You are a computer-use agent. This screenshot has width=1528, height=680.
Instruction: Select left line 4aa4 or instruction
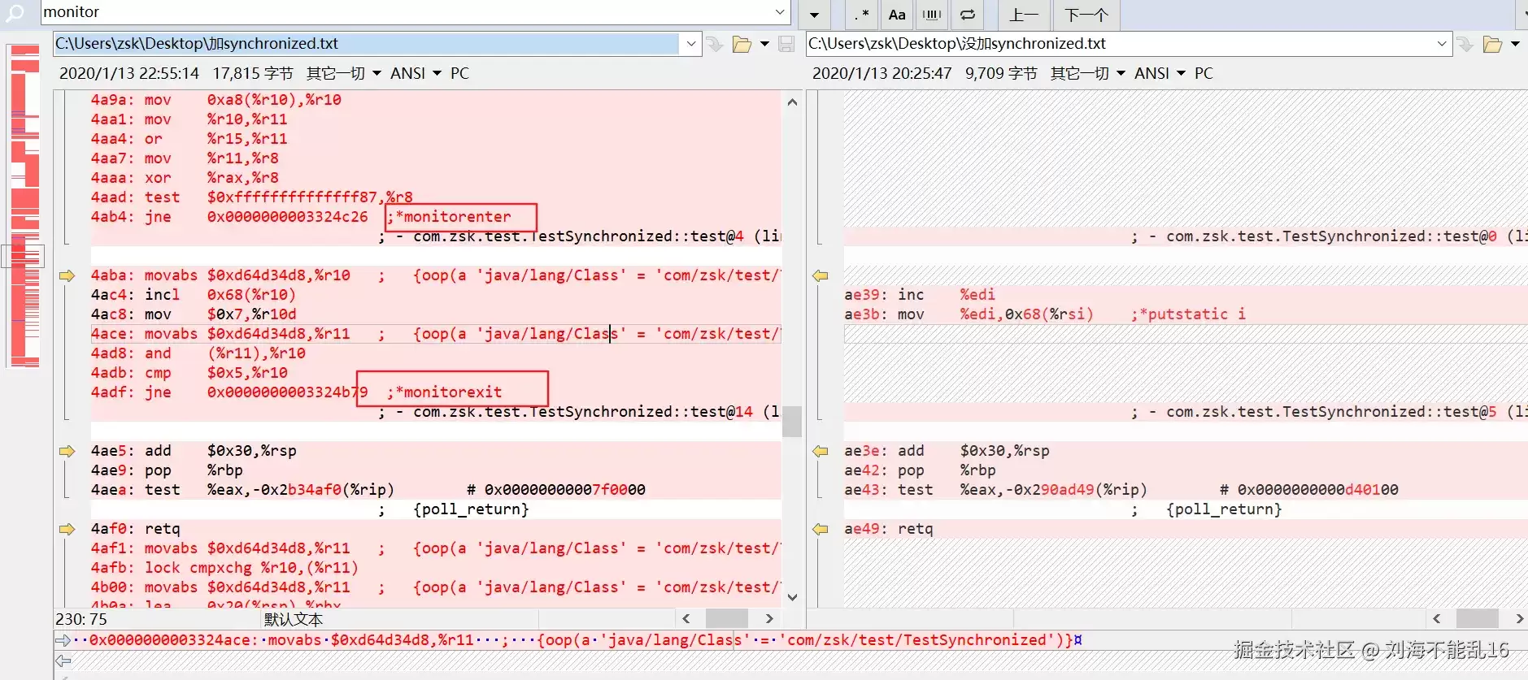(x=189, y=139)
